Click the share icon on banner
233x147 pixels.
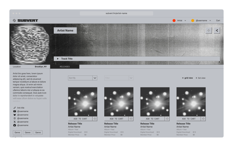[217, 30]
